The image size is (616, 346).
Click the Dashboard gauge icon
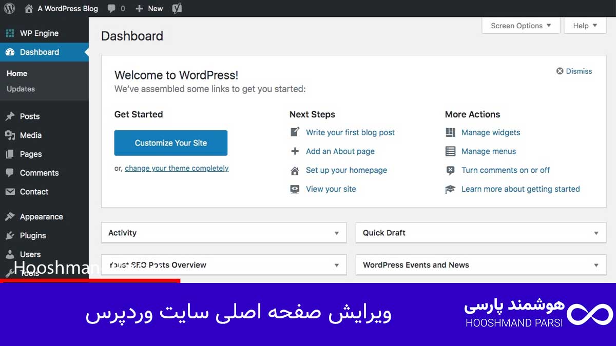pyautogui.click(x=10, y=52)
